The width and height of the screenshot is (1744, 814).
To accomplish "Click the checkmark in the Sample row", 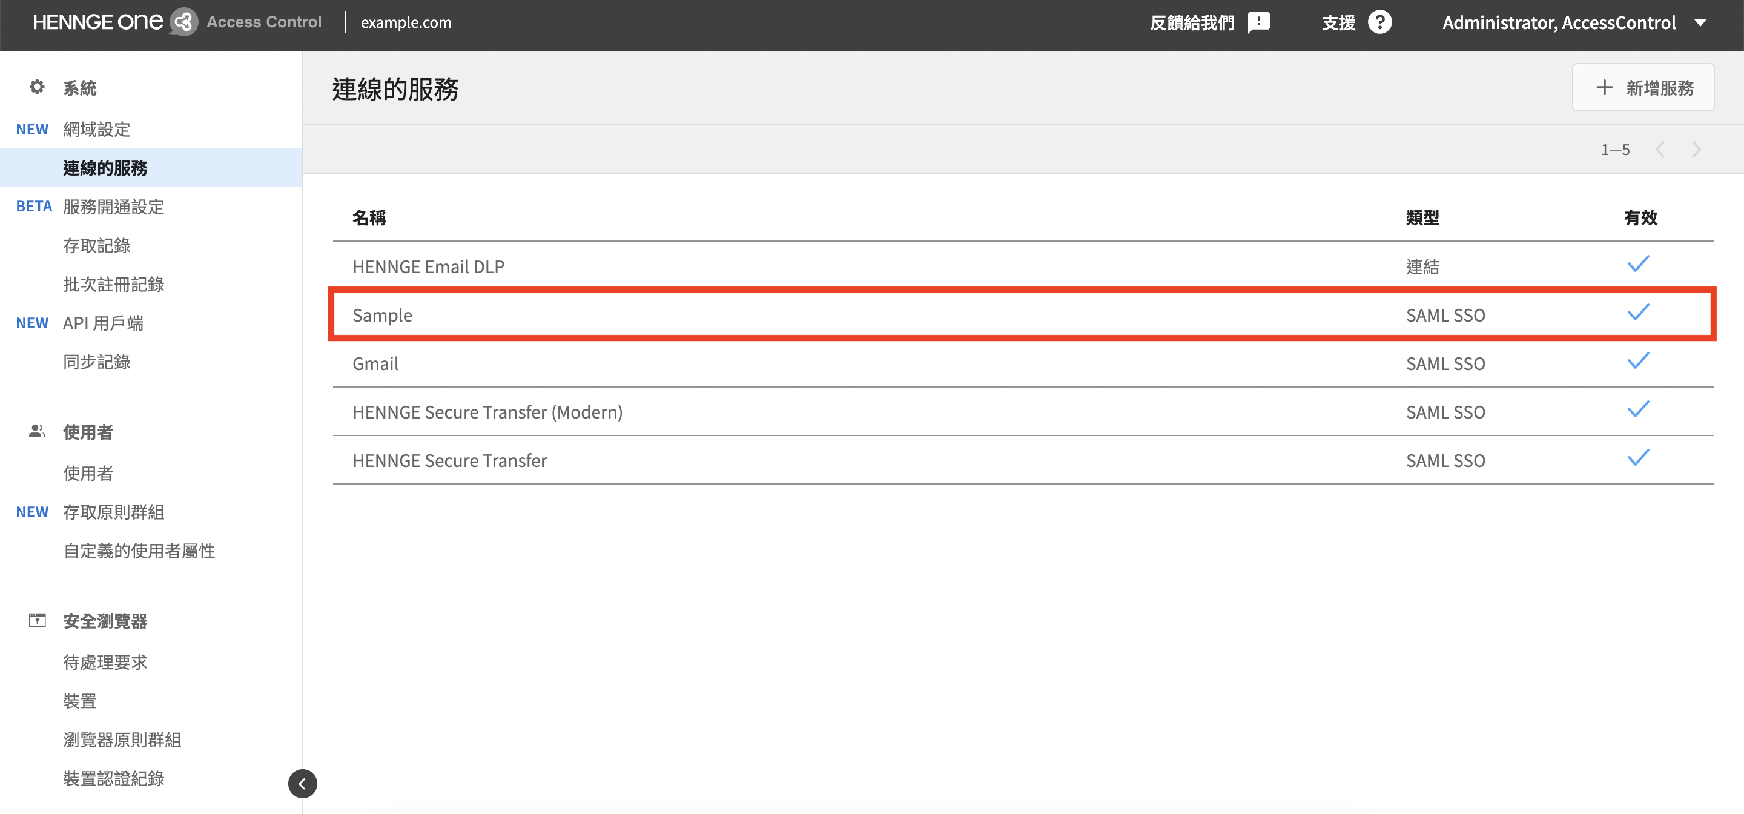I will (x=1639, y=312).
